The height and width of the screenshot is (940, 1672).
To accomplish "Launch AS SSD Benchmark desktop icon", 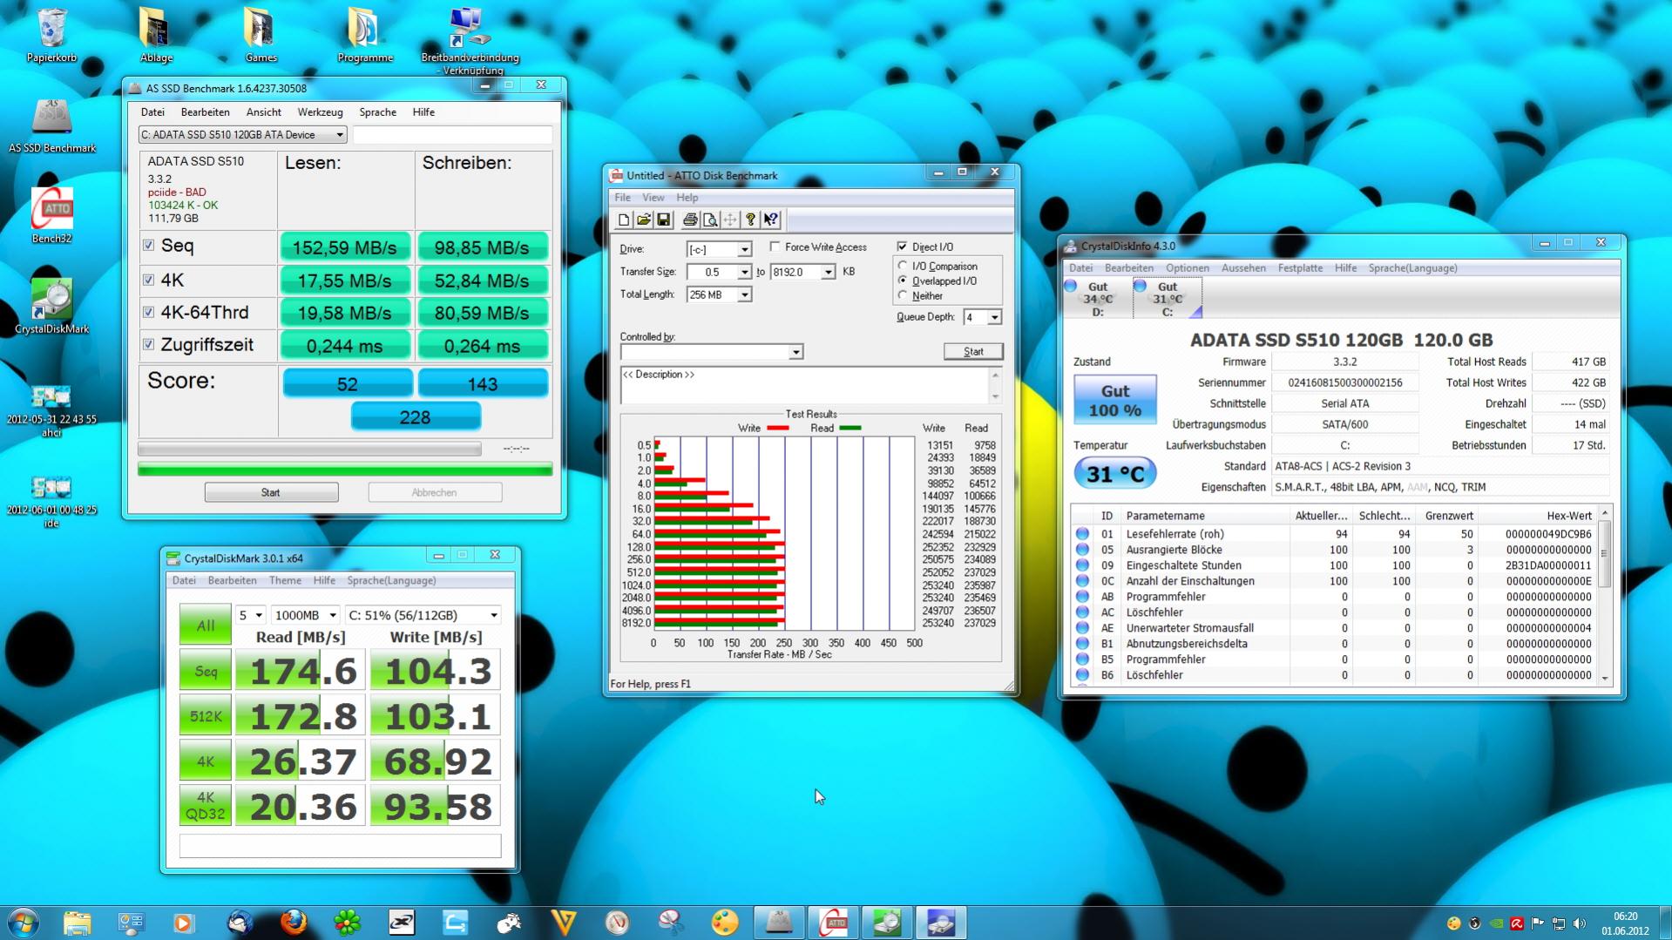I will (51, 126).
